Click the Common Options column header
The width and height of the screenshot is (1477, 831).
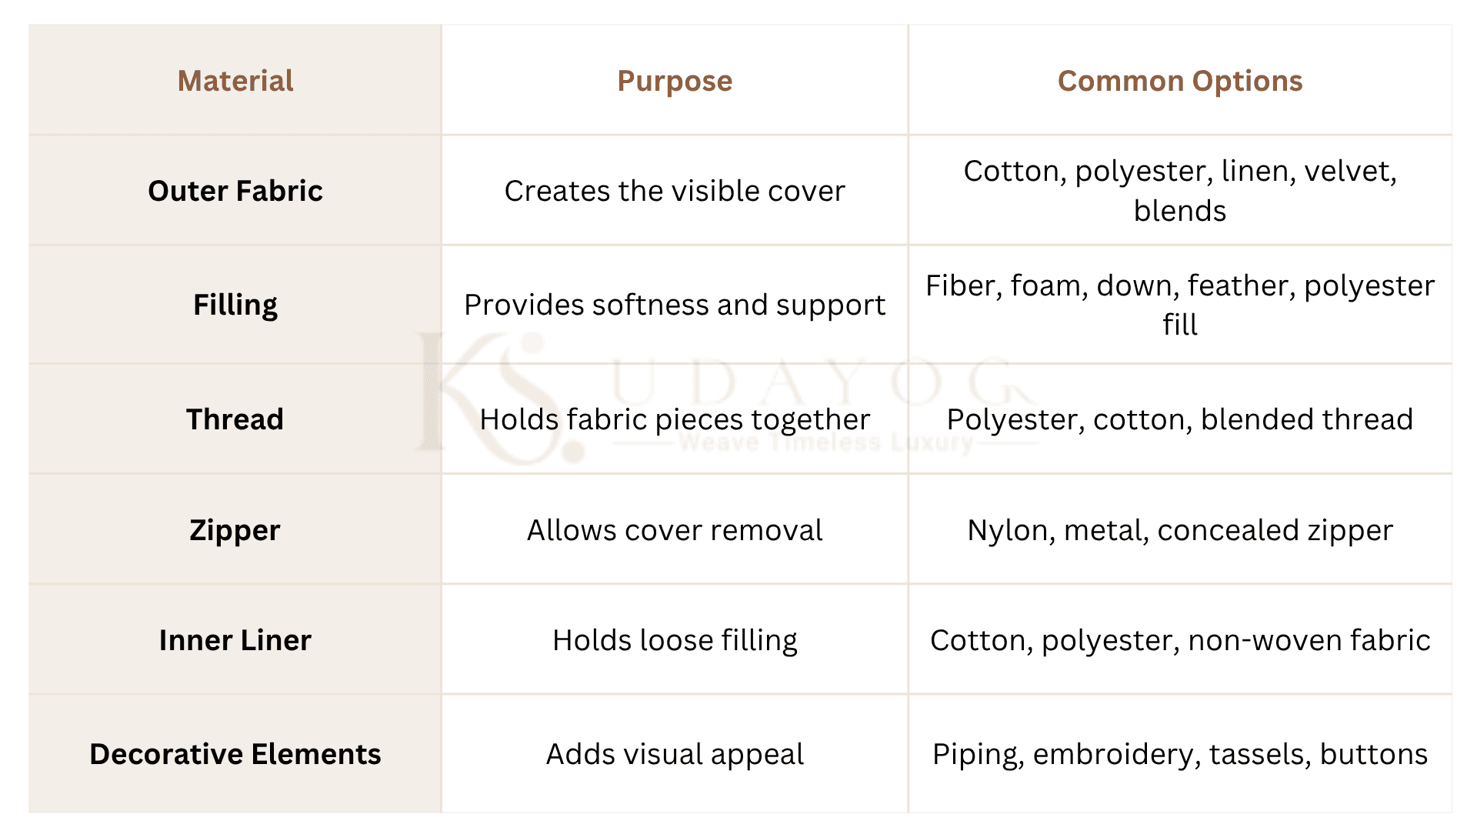(1180, 81)
